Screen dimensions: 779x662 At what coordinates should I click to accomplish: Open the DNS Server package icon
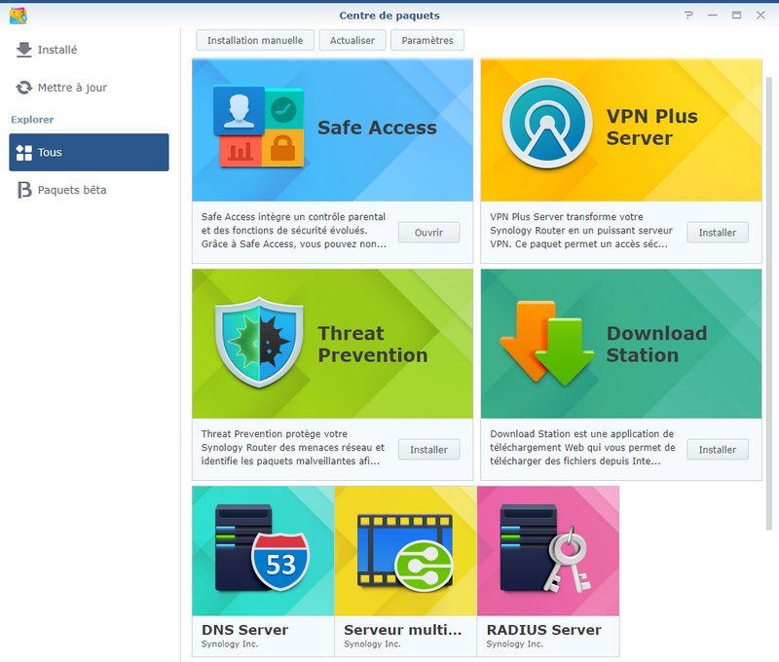(262, 548)
